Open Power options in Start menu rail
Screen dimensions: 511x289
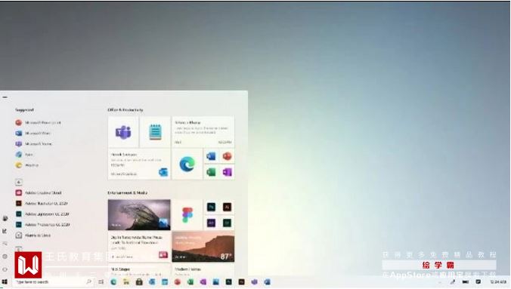(5, 269)
